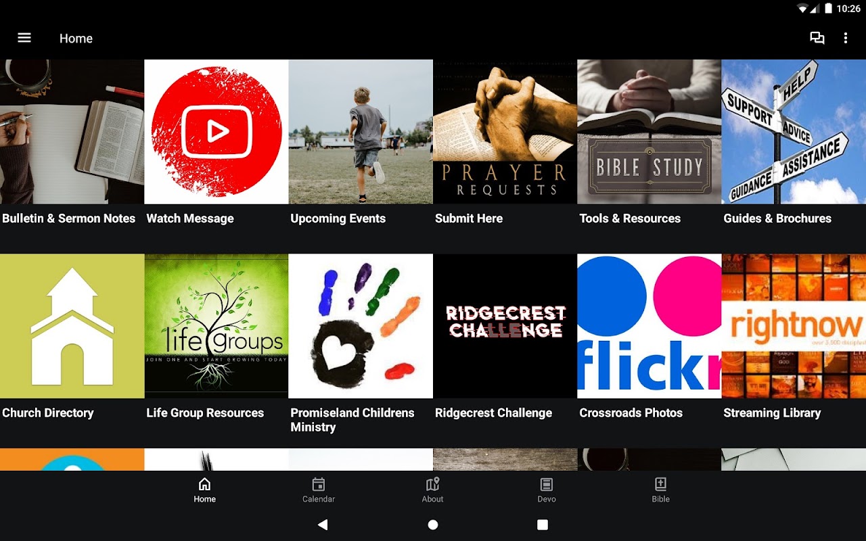Tap the Home tab label
The width and height of the screenshot is (866, 541).
pyautogui.click(x=204, y=499)
